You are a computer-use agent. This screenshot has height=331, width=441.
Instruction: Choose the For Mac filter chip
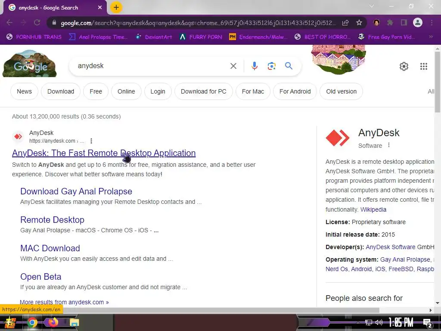click(x=253, y=91)
